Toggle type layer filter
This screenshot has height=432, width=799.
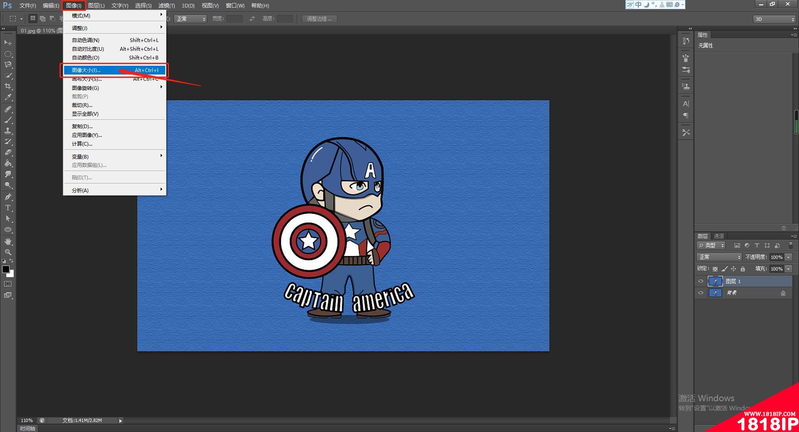pos(757,246)
